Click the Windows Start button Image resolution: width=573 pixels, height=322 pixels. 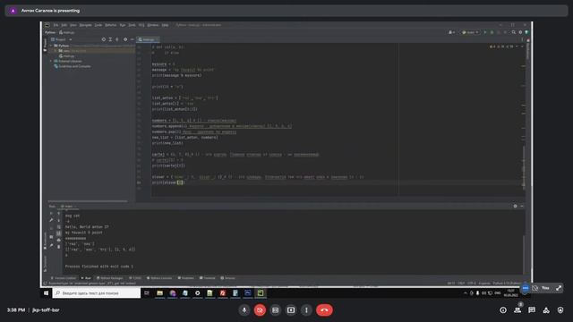(46, 293)
